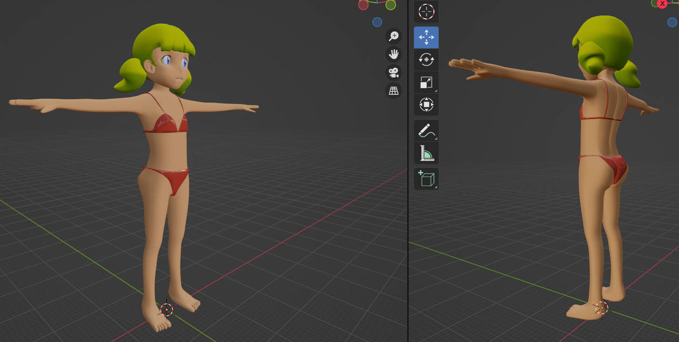This screenshot has height=342, width=679.
Task: Snap view to red X axis in right viewport
Action: (662, 3)
